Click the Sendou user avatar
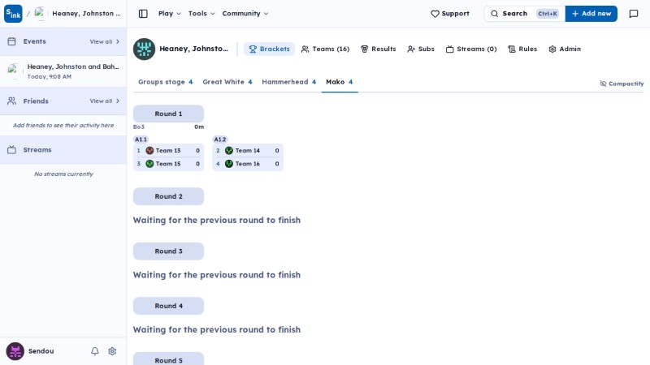 pos(15,351)
